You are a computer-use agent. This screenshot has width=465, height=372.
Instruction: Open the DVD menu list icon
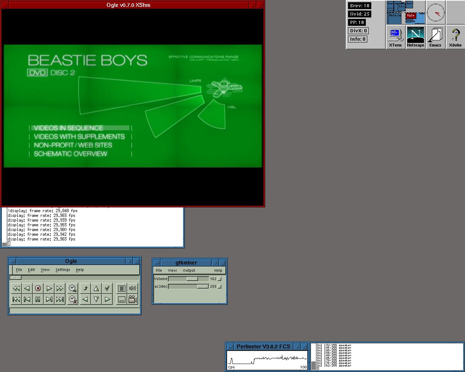point(122,288)
